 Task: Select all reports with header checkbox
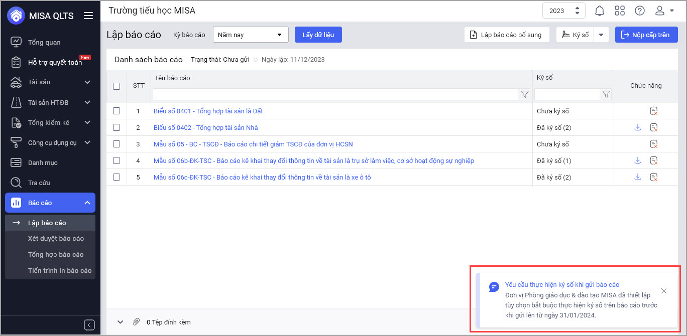point(117,86)
